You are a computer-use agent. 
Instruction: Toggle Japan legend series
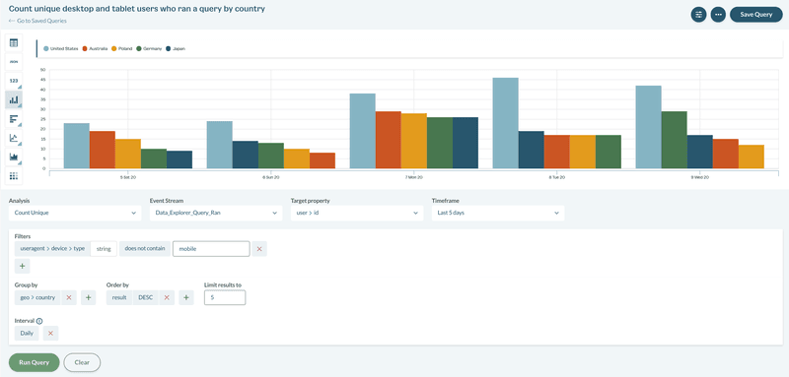pos(176,48)
